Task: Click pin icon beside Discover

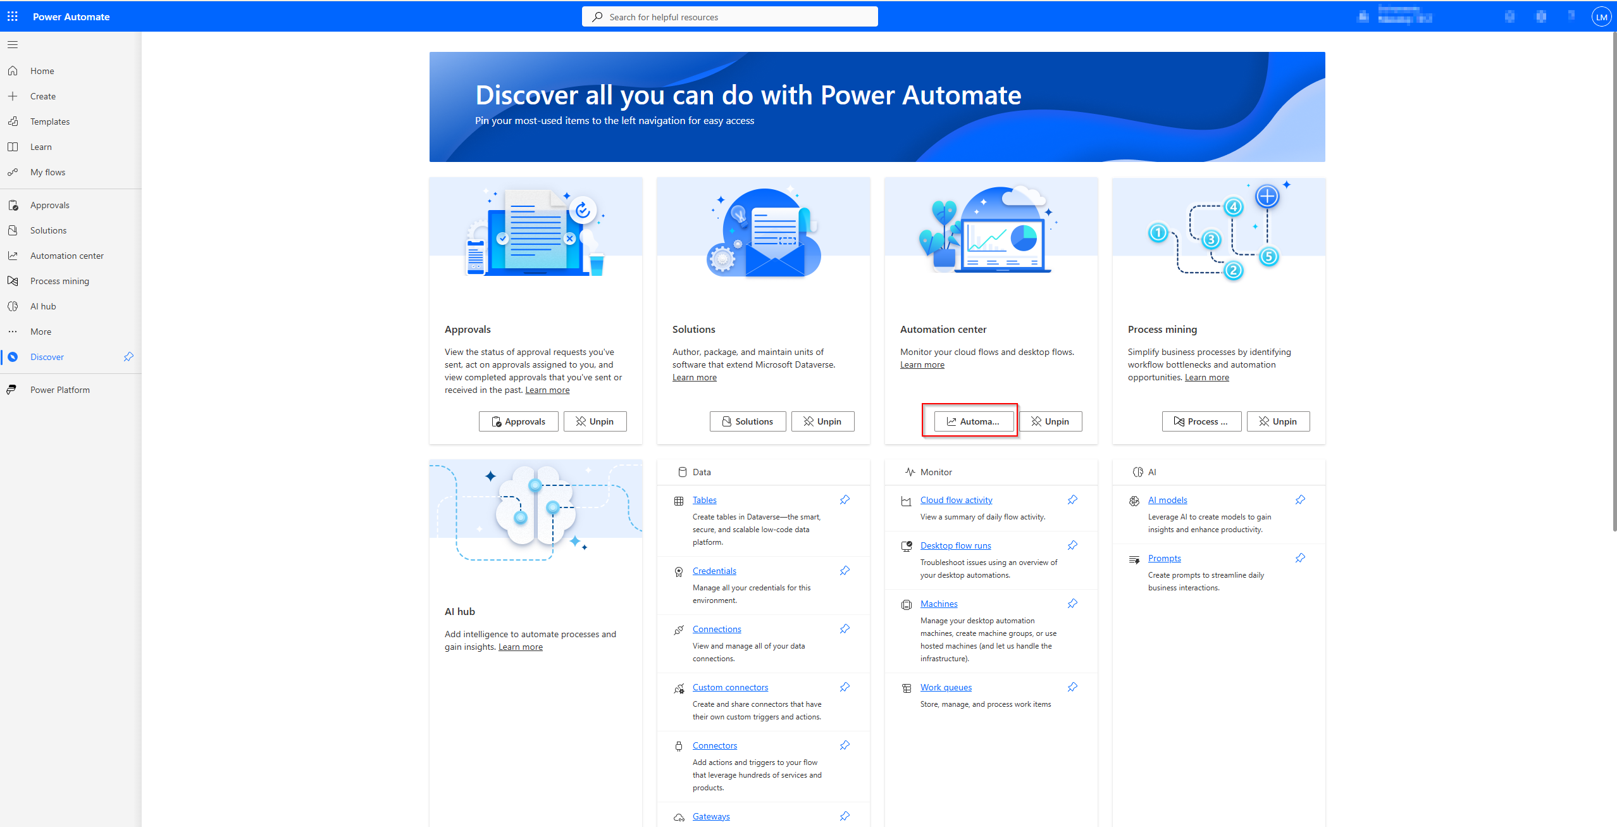Action: 128,357
